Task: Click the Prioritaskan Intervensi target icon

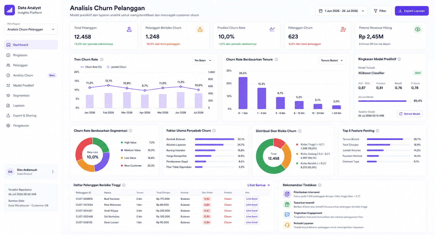Action: (x=287, y=194)
